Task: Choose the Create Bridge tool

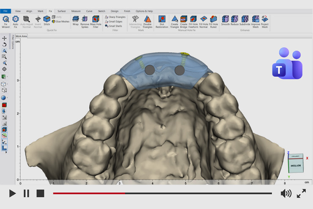Action: pos(184,20)
